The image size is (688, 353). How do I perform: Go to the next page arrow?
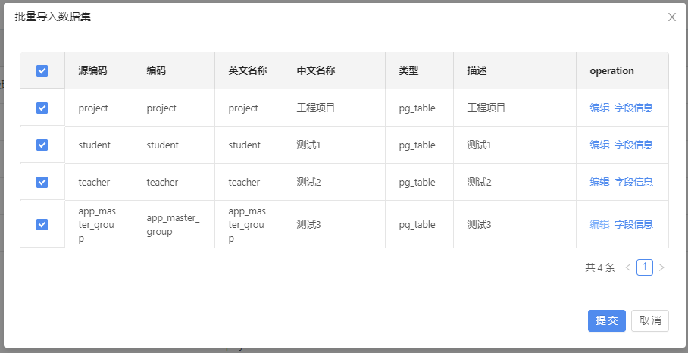click(x=661, y=267)
